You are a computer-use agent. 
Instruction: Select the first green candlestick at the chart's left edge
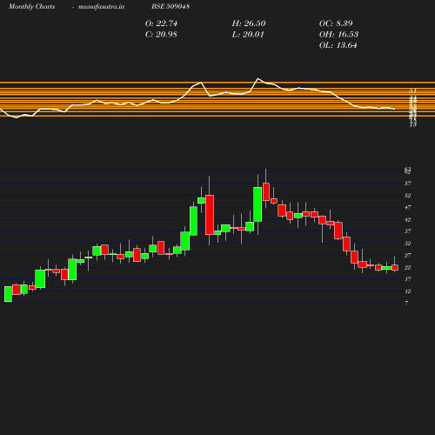[8, 294]
